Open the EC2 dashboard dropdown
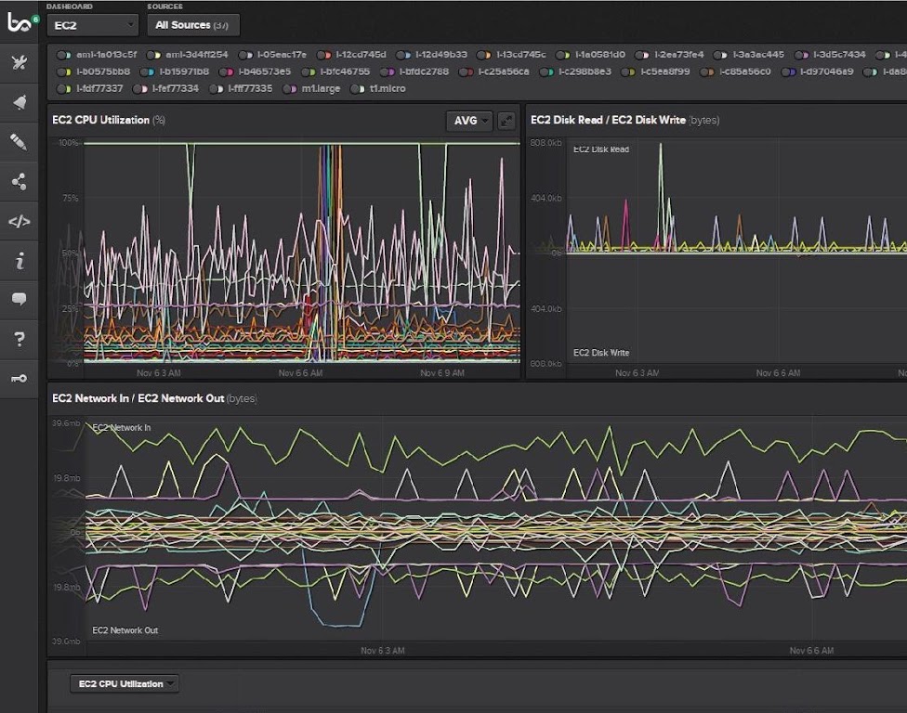 (x=93, y=25)
